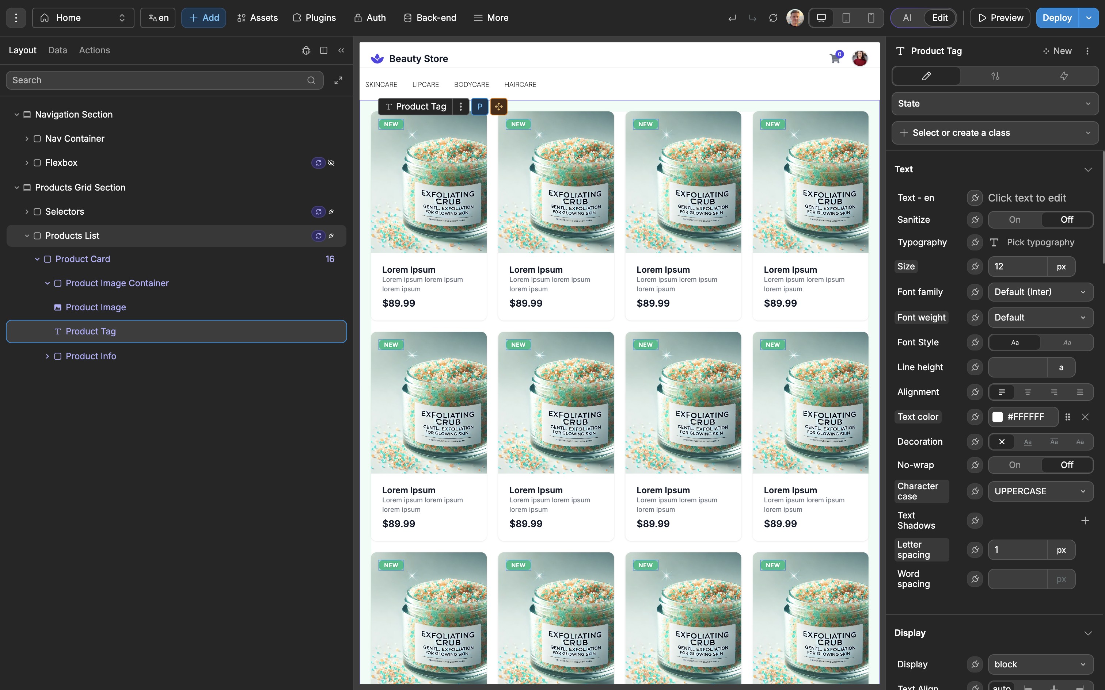The width and height of the screenshot is (1105, 690).
Task: Switch to desktop viewport icon
Action: click(821, 18)
